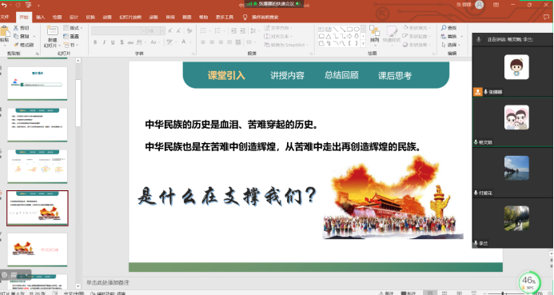
Task: Click the Format Painter (格式刷) icon
Action: tap(16, 45)
